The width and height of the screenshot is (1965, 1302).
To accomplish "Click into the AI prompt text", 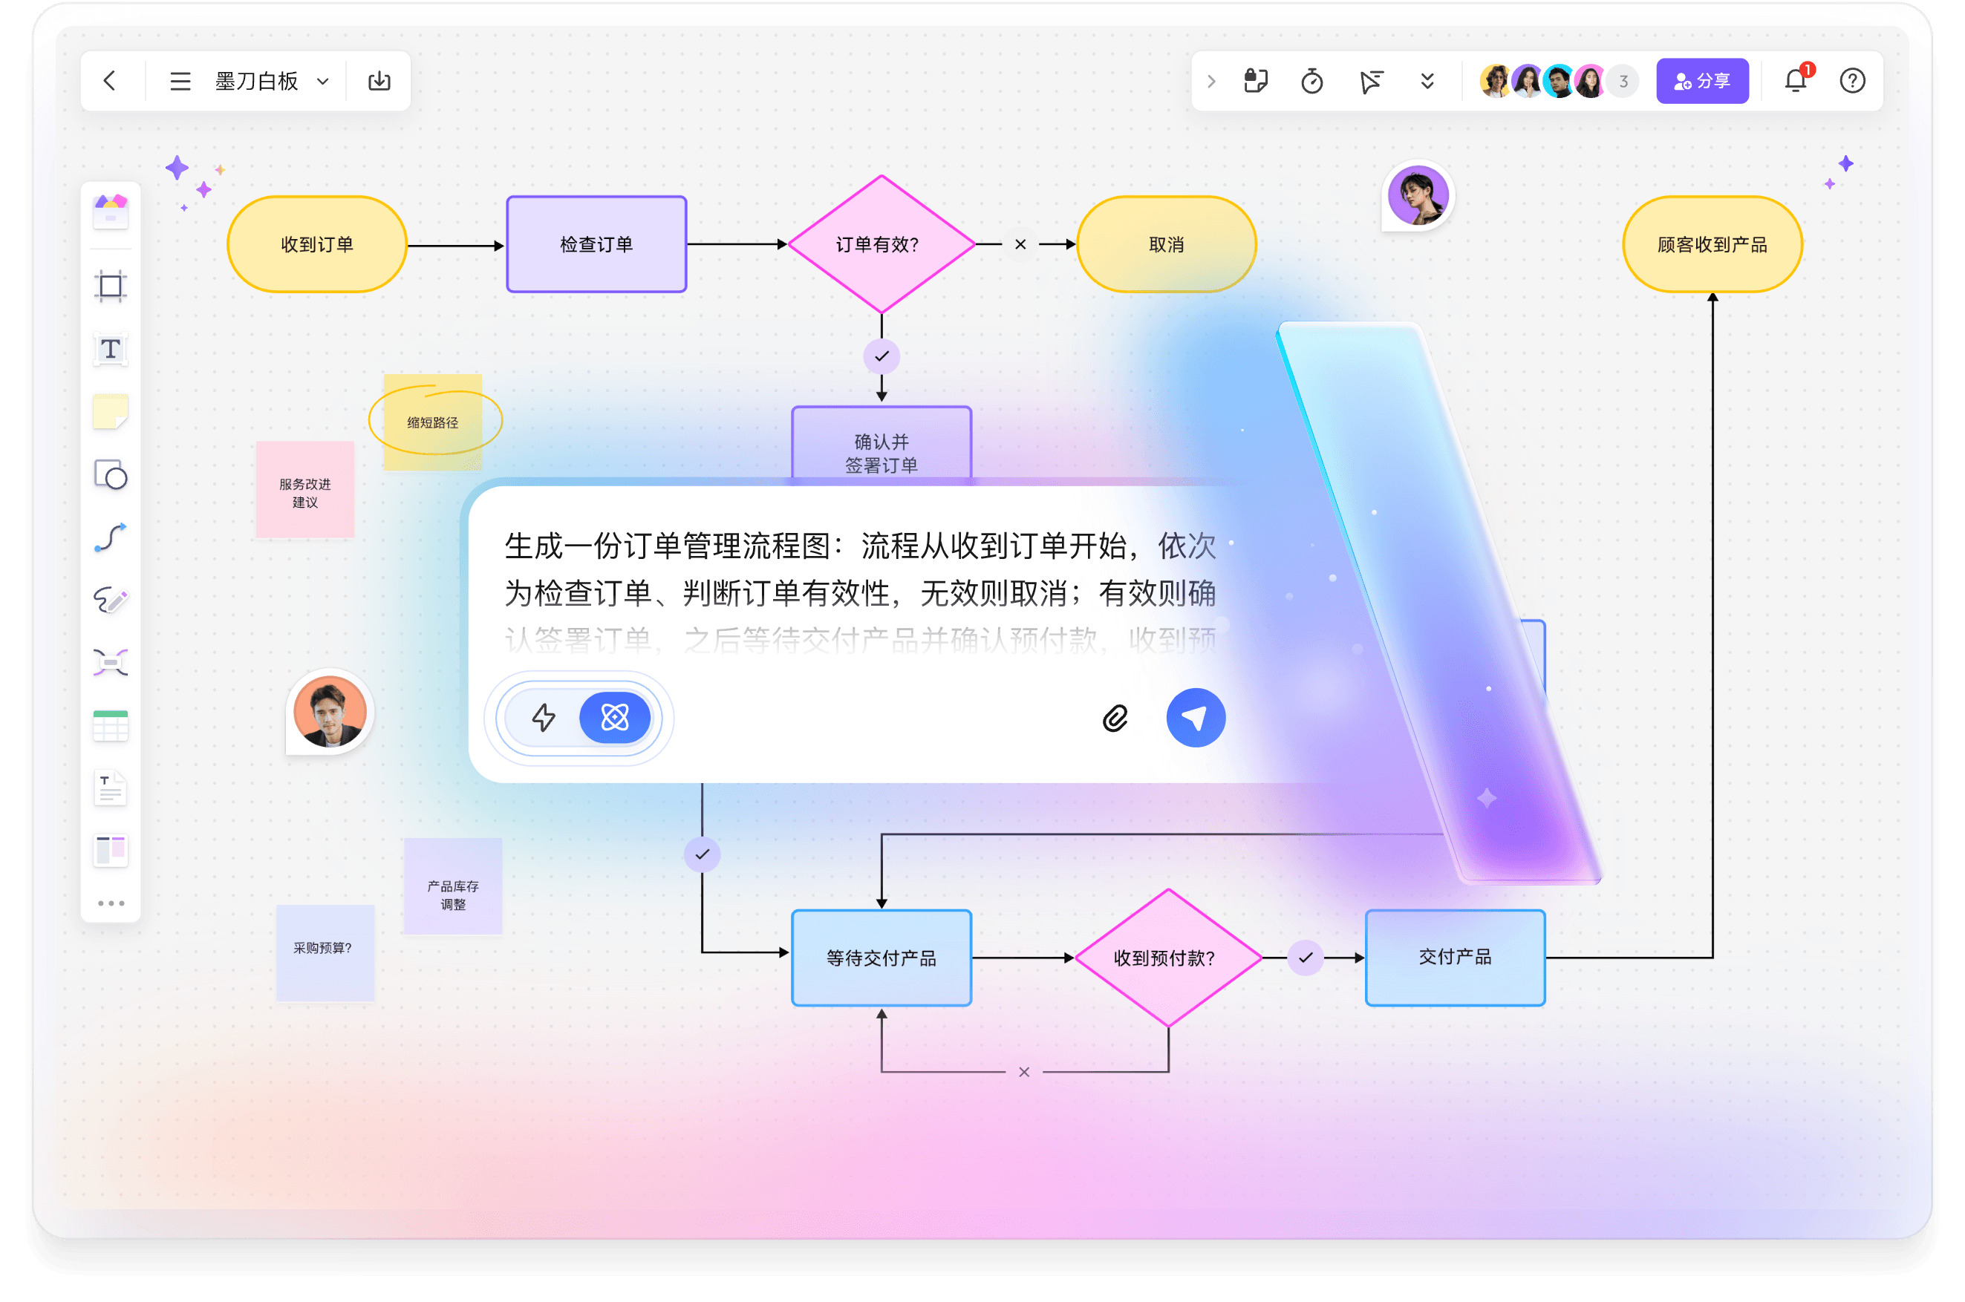I will (859, 592).
